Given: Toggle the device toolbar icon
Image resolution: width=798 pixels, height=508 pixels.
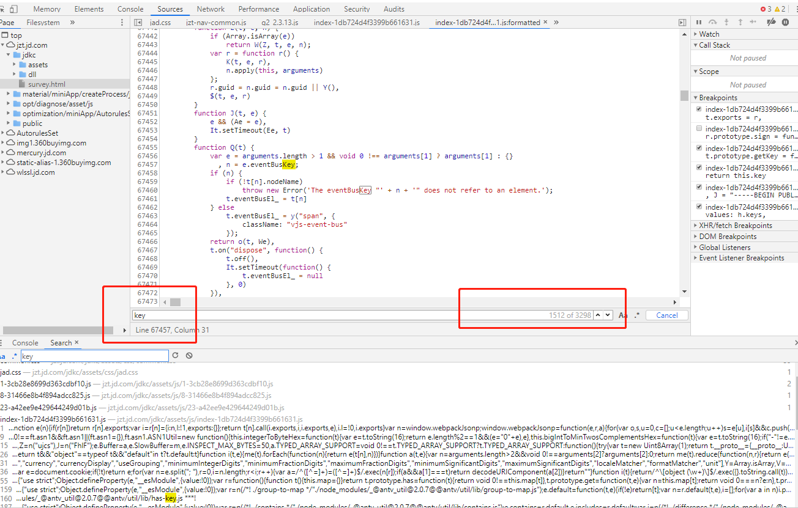Looking at the screenshot, I should (13, 9).
